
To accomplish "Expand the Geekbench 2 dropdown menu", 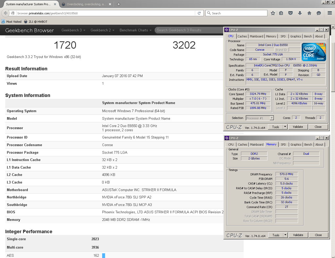I will click(102, 30).
